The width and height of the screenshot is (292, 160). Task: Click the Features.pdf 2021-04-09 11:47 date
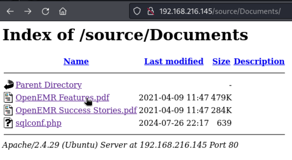point(174,97)
